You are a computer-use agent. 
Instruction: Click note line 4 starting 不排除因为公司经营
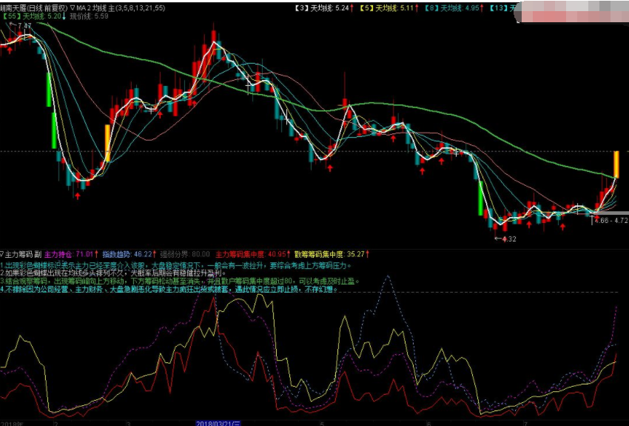(169, 289)
